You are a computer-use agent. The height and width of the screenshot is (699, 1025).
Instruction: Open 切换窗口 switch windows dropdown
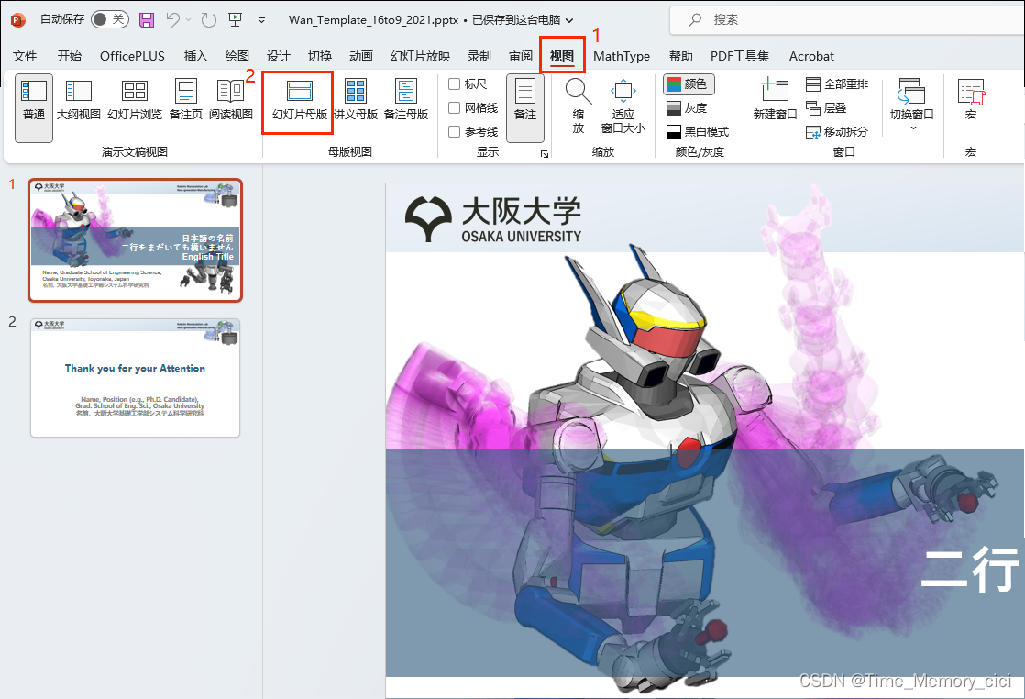[x=912, y=105]
